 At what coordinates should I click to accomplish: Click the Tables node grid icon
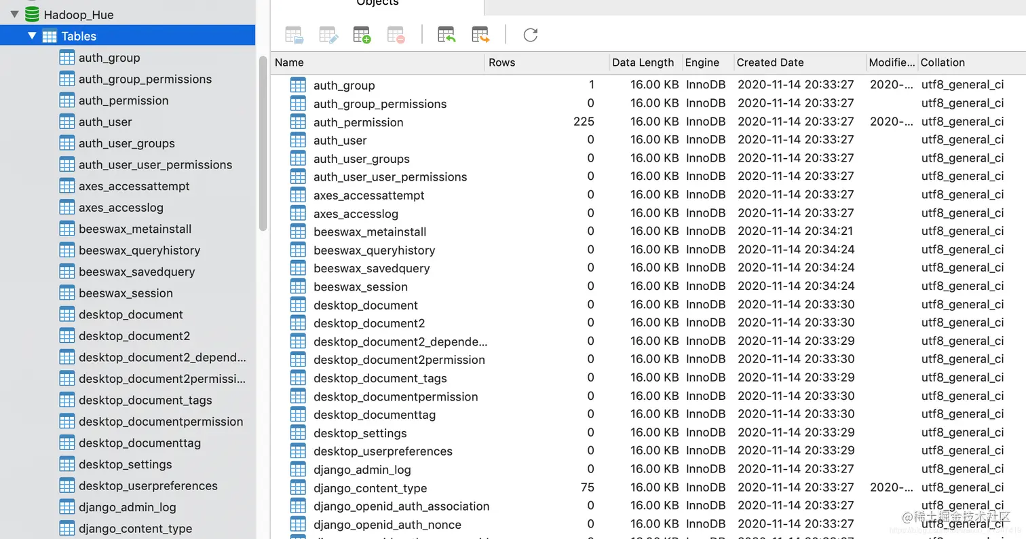(50, 36)
